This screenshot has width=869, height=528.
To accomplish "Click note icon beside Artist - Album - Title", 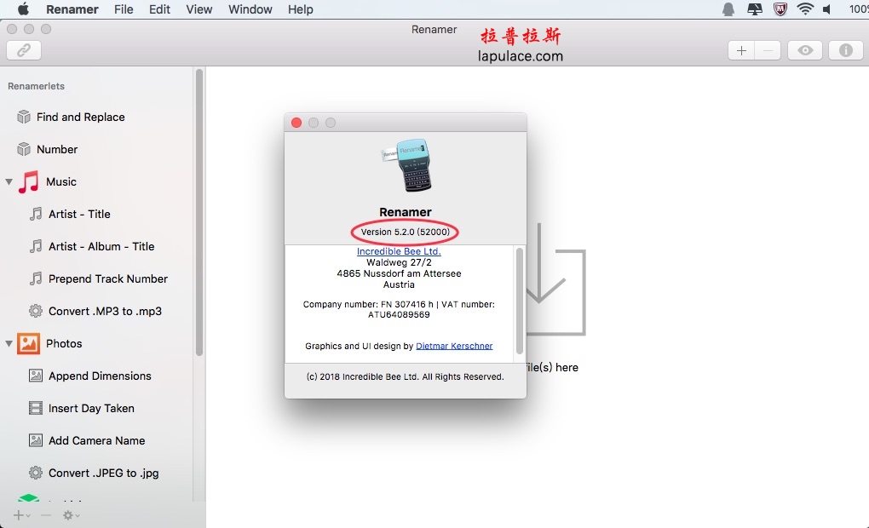I will pyautogui.click(x=36, y=246).
